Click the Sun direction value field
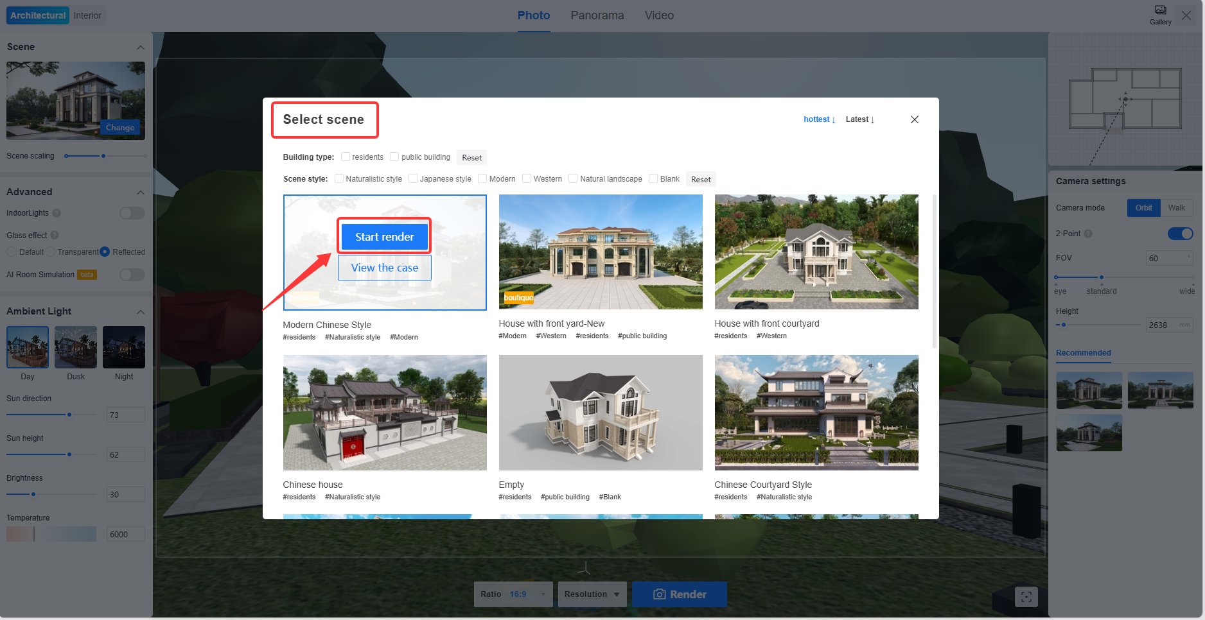Viewport: 1205px width, 620px height. point(126,415)
